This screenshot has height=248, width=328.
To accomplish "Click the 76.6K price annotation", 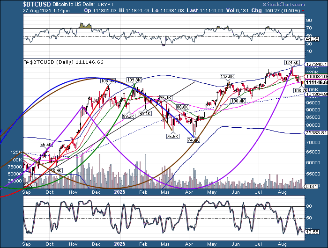I will [172, 136].
